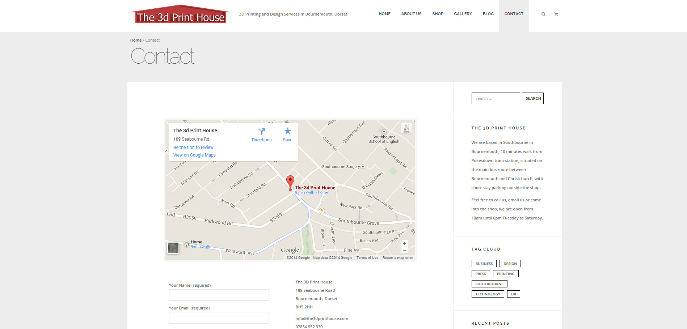Screen dimensions: 687x329
Task: Select the Southbourne tag
Action: point(489,284)
